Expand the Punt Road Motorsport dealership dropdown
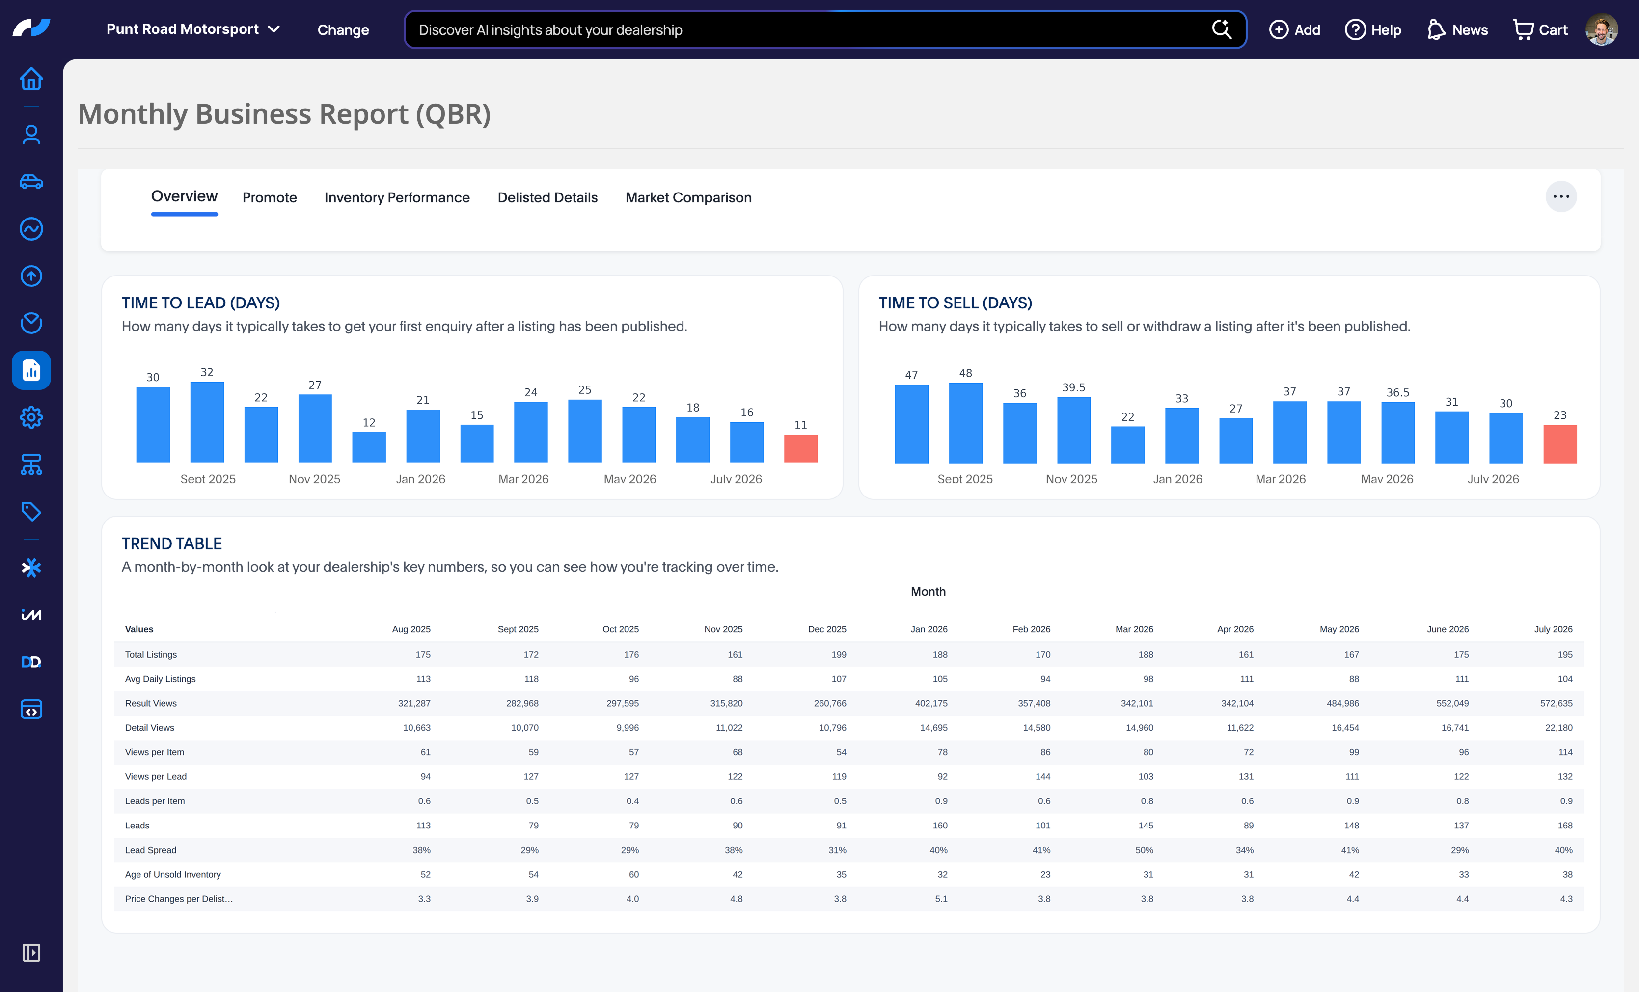 [193, 29]
